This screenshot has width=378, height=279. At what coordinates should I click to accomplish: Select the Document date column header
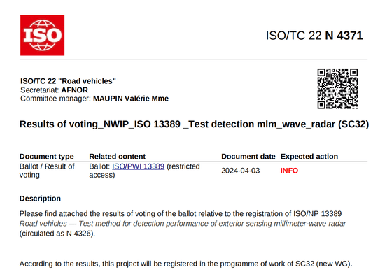[x=248, y=157]
